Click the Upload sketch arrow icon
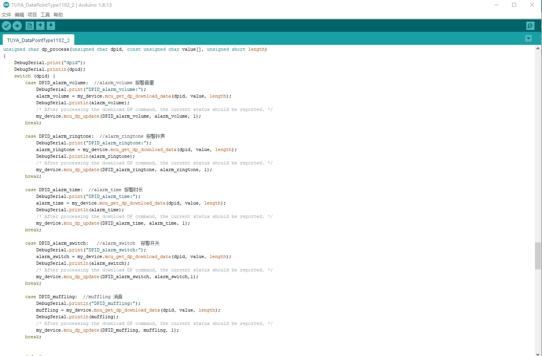542x356 pixels. click(x=17, y=26)
